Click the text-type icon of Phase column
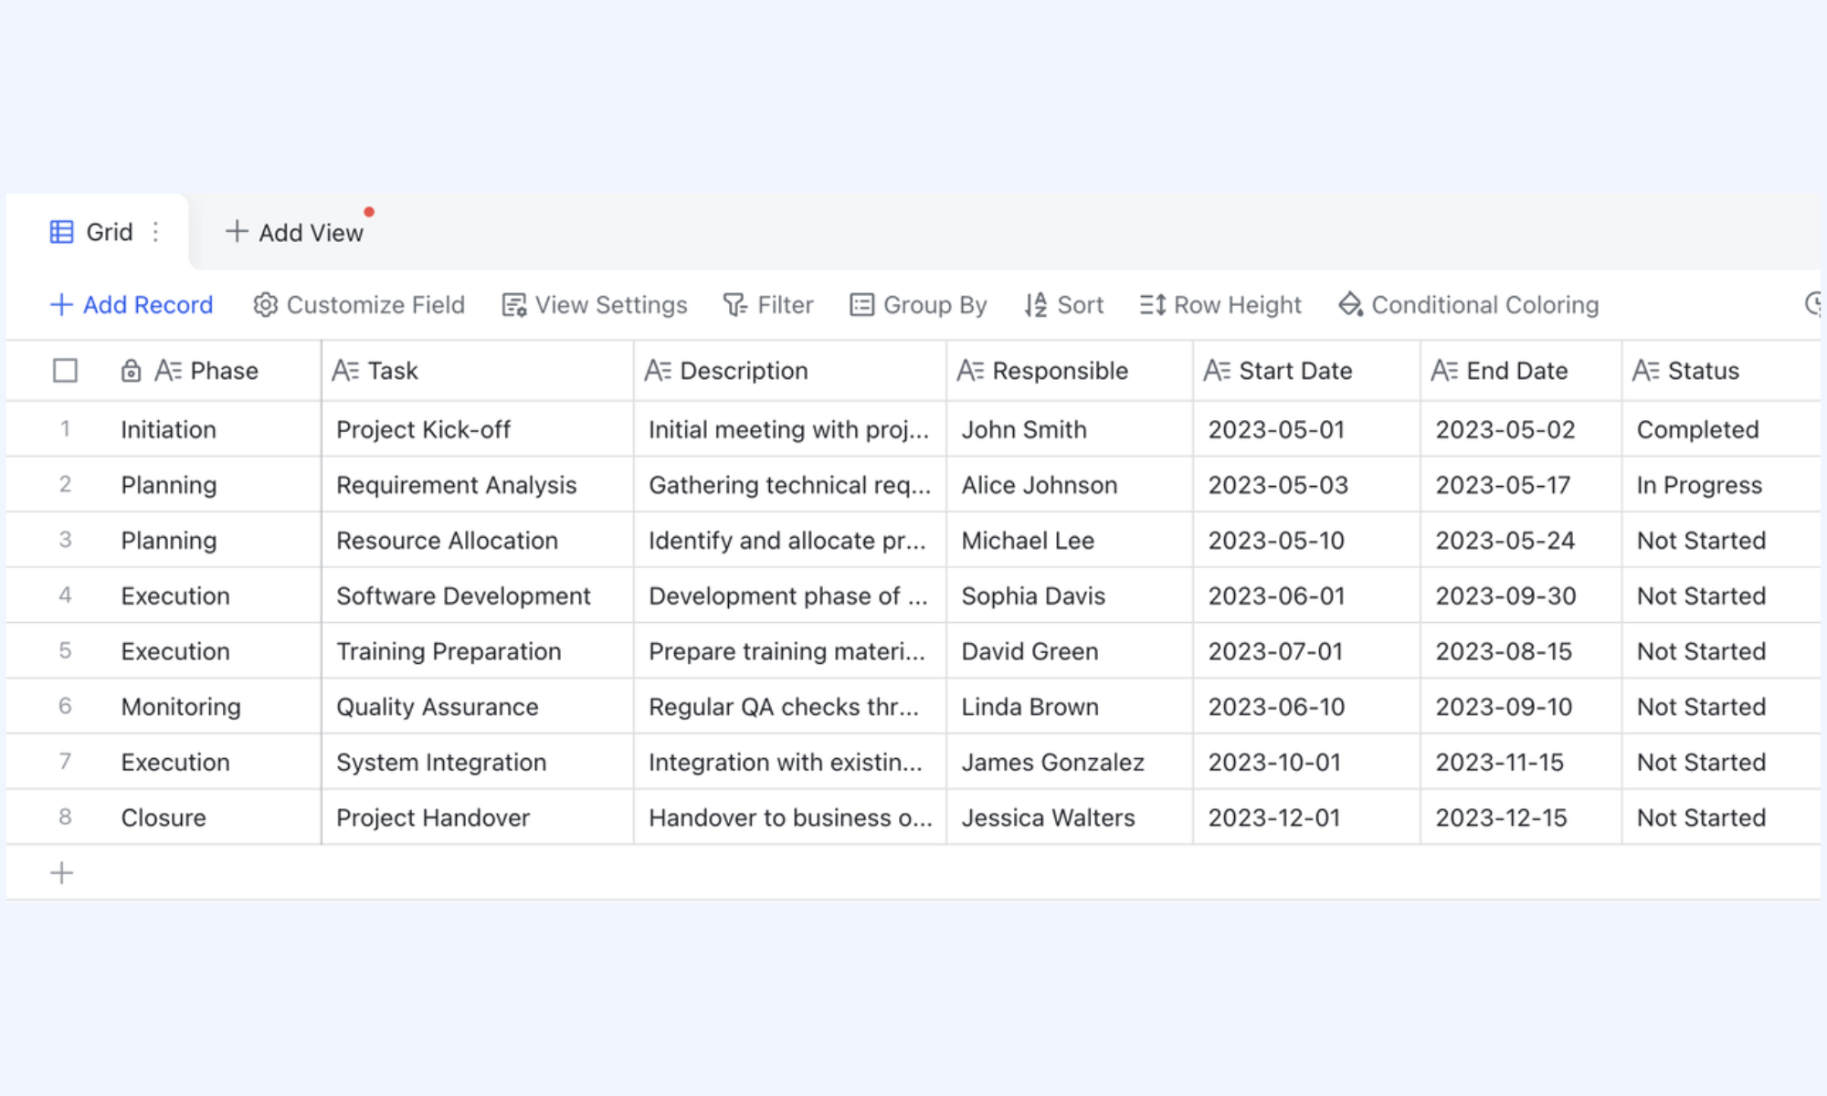1827x1096 pixels. point(168,371)
